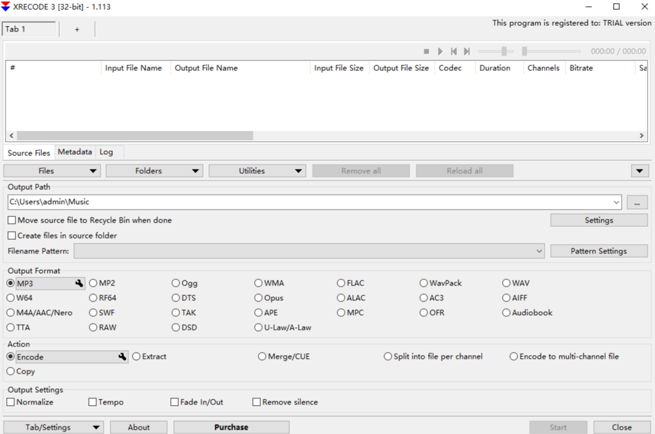Screen dimensions: 655x434
Task: Open the Metadata tab
Action: [x=75, y=152]
